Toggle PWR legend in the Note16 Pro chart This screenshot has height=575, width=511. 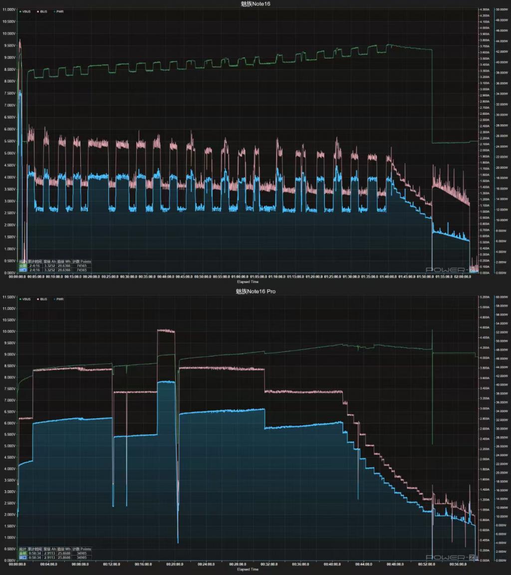coord(59,299)
